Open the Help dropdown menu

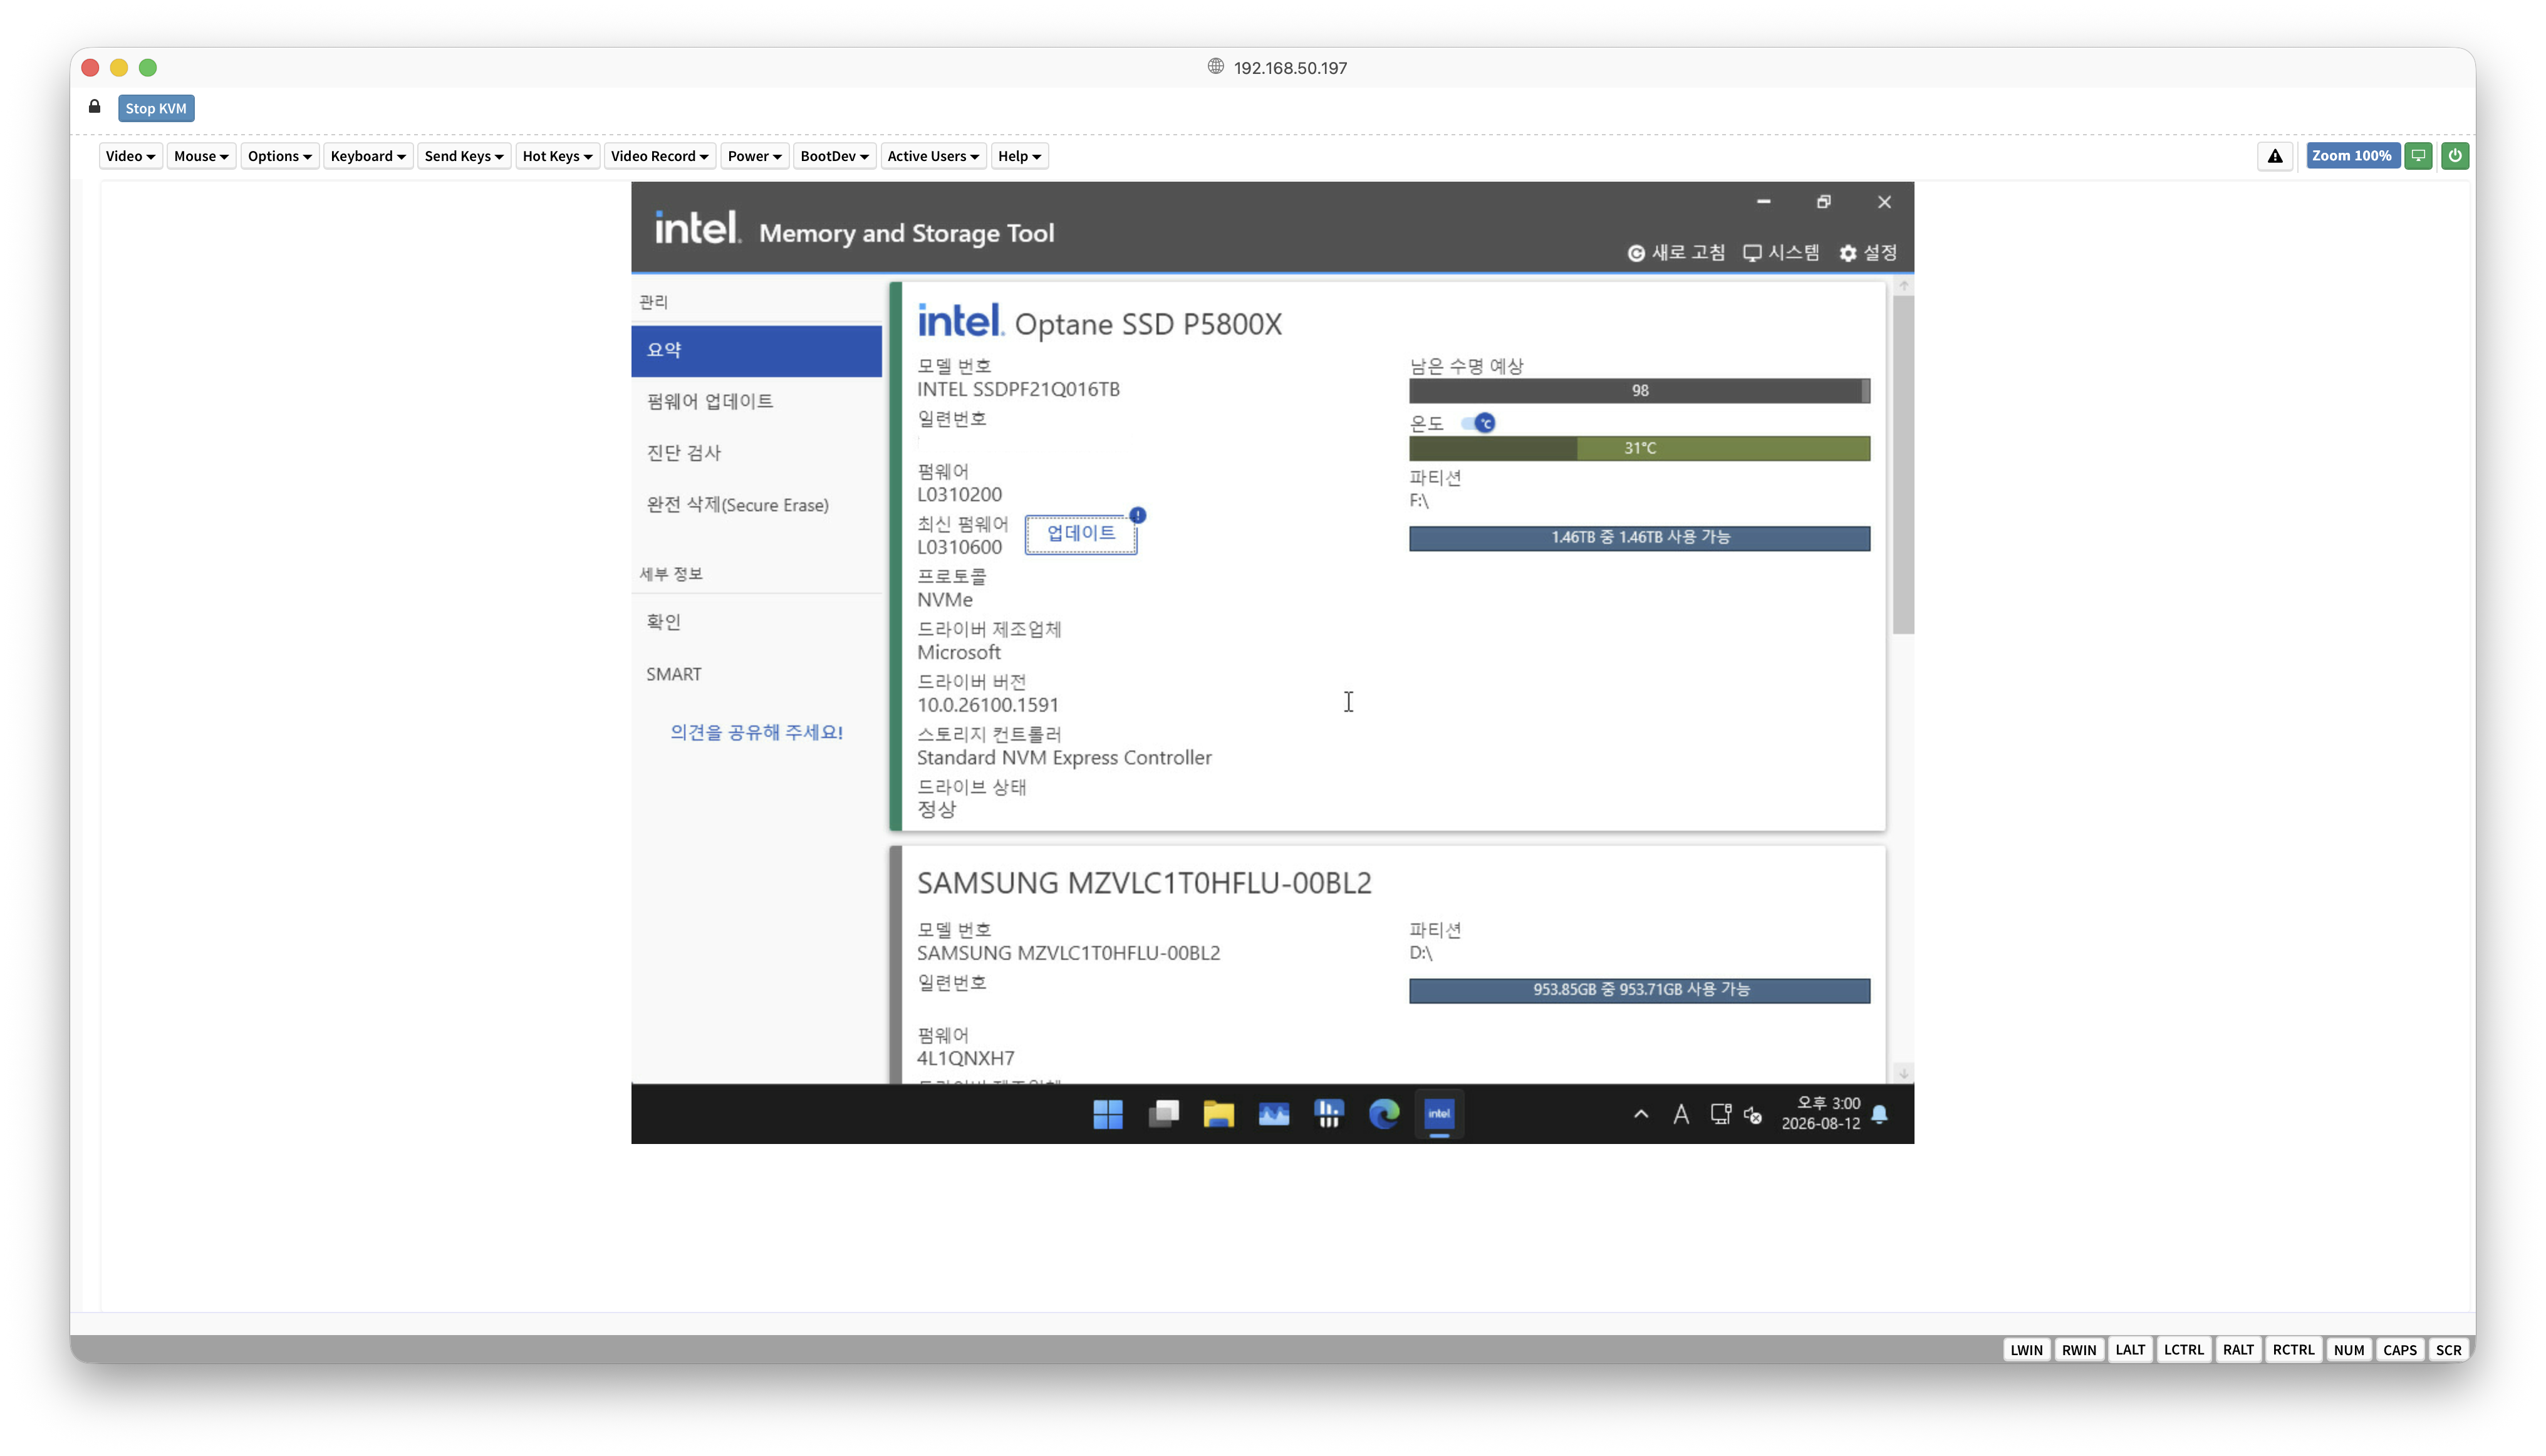pyautogui.click(x=1020, y=156)
